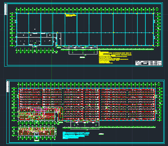This screenshot has width=168, height=146.
Task: Select the cyan notes text block on lower sheet
Action: [76, 135]
